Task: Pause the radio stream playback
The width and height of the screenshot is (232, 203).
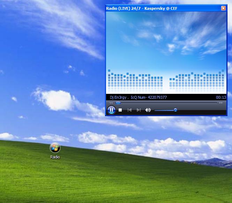Action: (x=111, y=110)
